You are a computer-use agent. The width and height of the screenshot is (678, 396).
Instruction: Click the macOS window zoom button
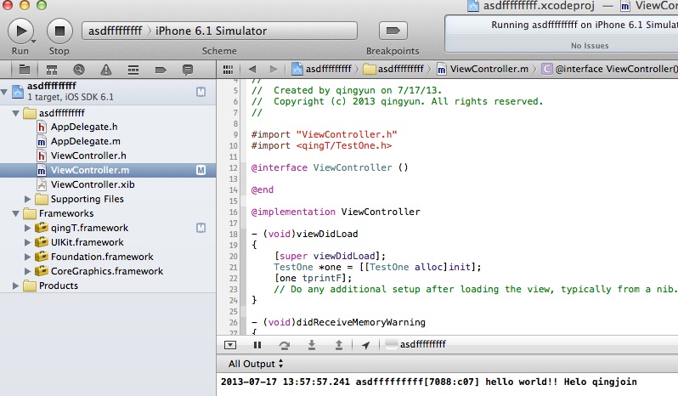click(x=42, y=5)
